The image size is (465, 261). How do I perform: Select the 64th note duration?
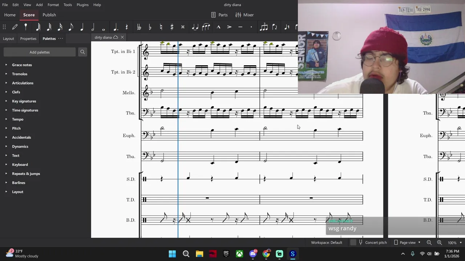coord(38,27)
